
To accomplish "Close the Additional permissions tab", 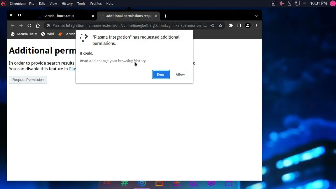I will [156, 16].
